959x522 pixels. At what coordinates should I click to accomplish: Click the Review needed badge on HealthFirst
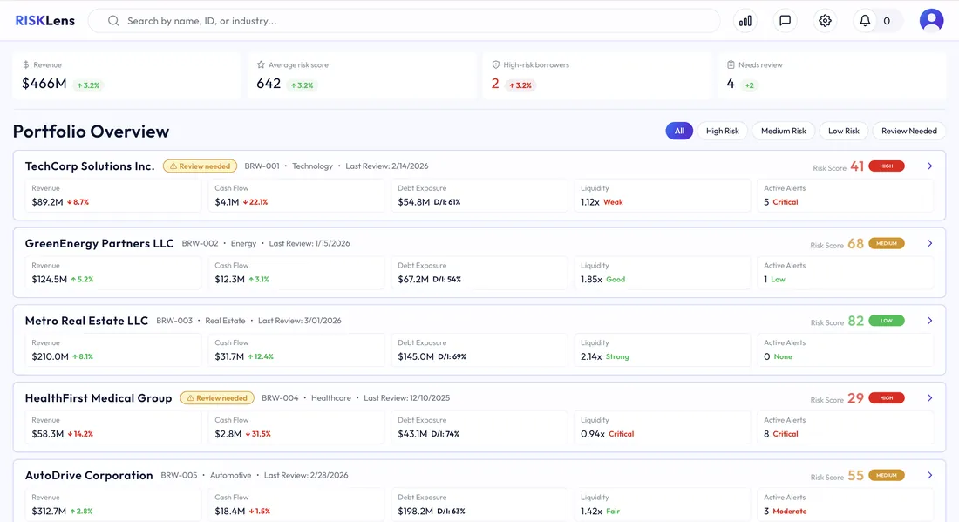pyautogui.click(x=217, y=398)
